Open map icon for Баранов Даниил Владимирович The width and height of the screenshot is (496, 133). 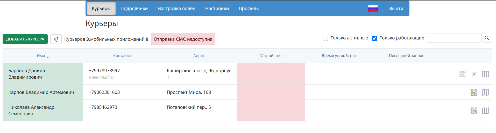pos(485,74)
